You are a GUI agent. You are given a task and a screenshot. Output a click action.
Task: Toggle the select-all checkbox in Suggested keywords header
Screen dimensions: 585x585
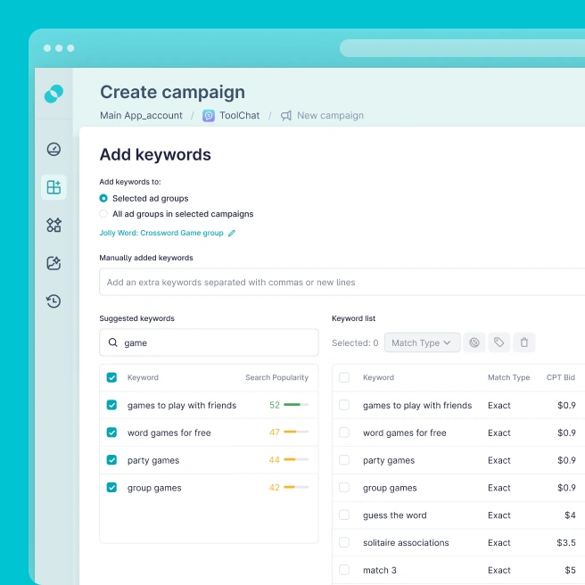111,377
